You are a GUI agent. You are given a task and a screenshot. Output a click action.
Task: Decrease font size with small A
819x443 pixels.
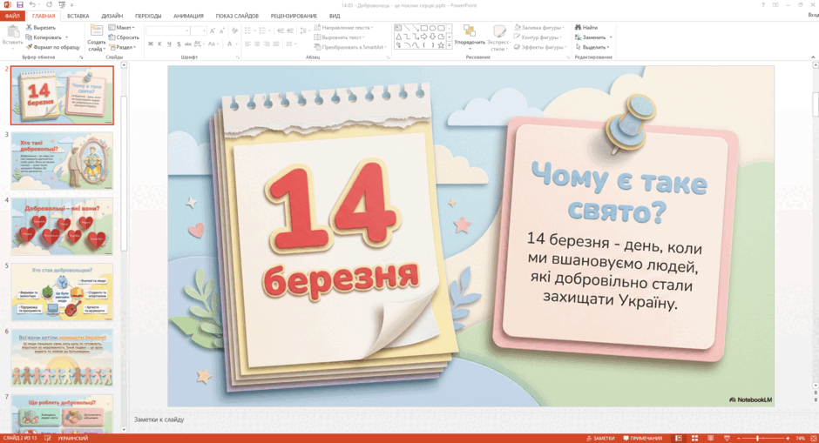221,31
